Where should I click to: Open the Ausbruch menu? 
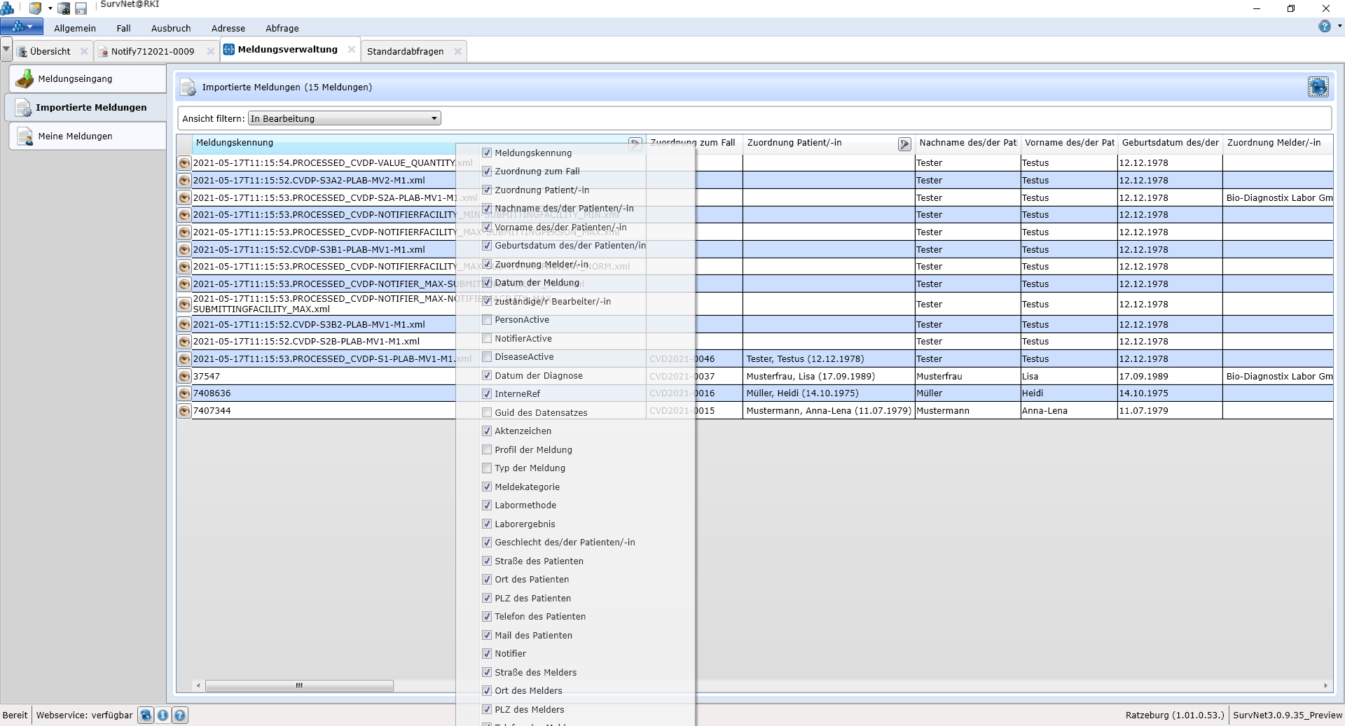[x=171, y=28]
